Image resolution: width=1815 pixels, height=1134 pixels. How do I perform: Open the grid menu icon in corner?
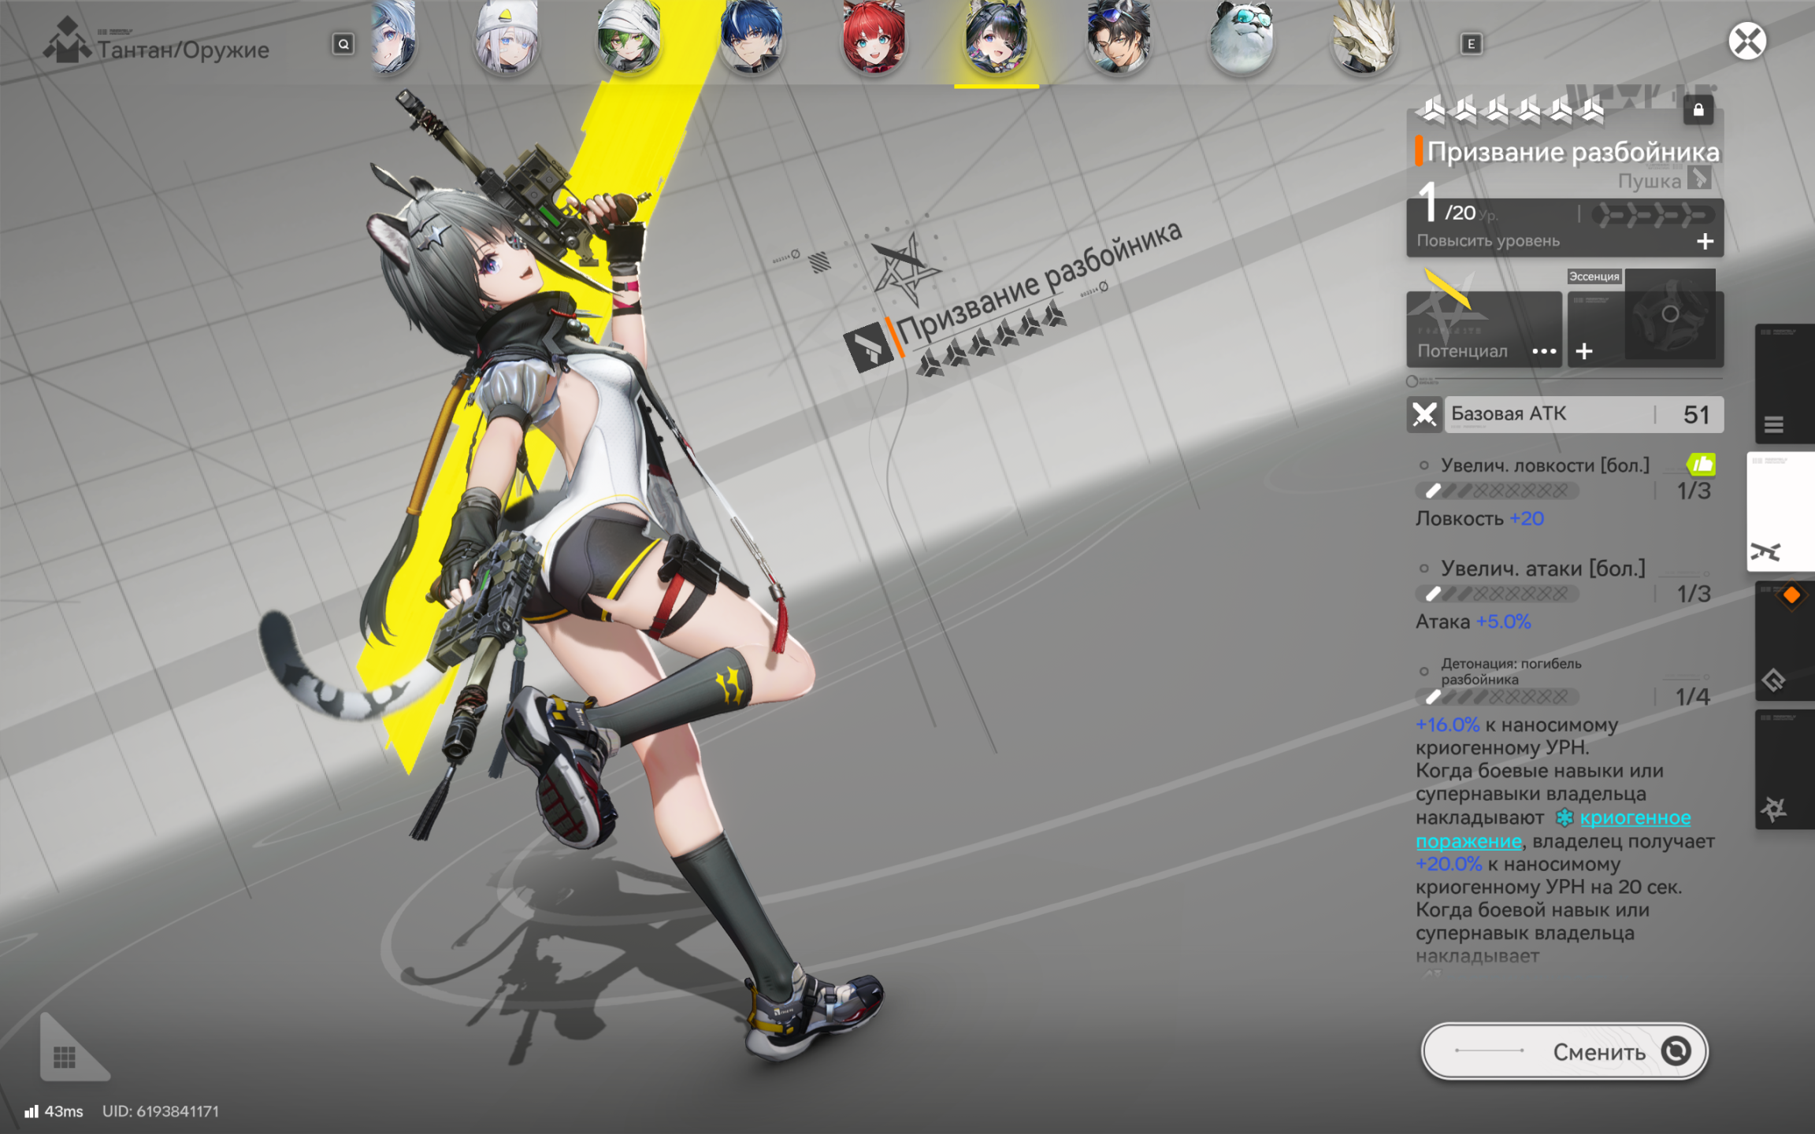point(65,1055)
